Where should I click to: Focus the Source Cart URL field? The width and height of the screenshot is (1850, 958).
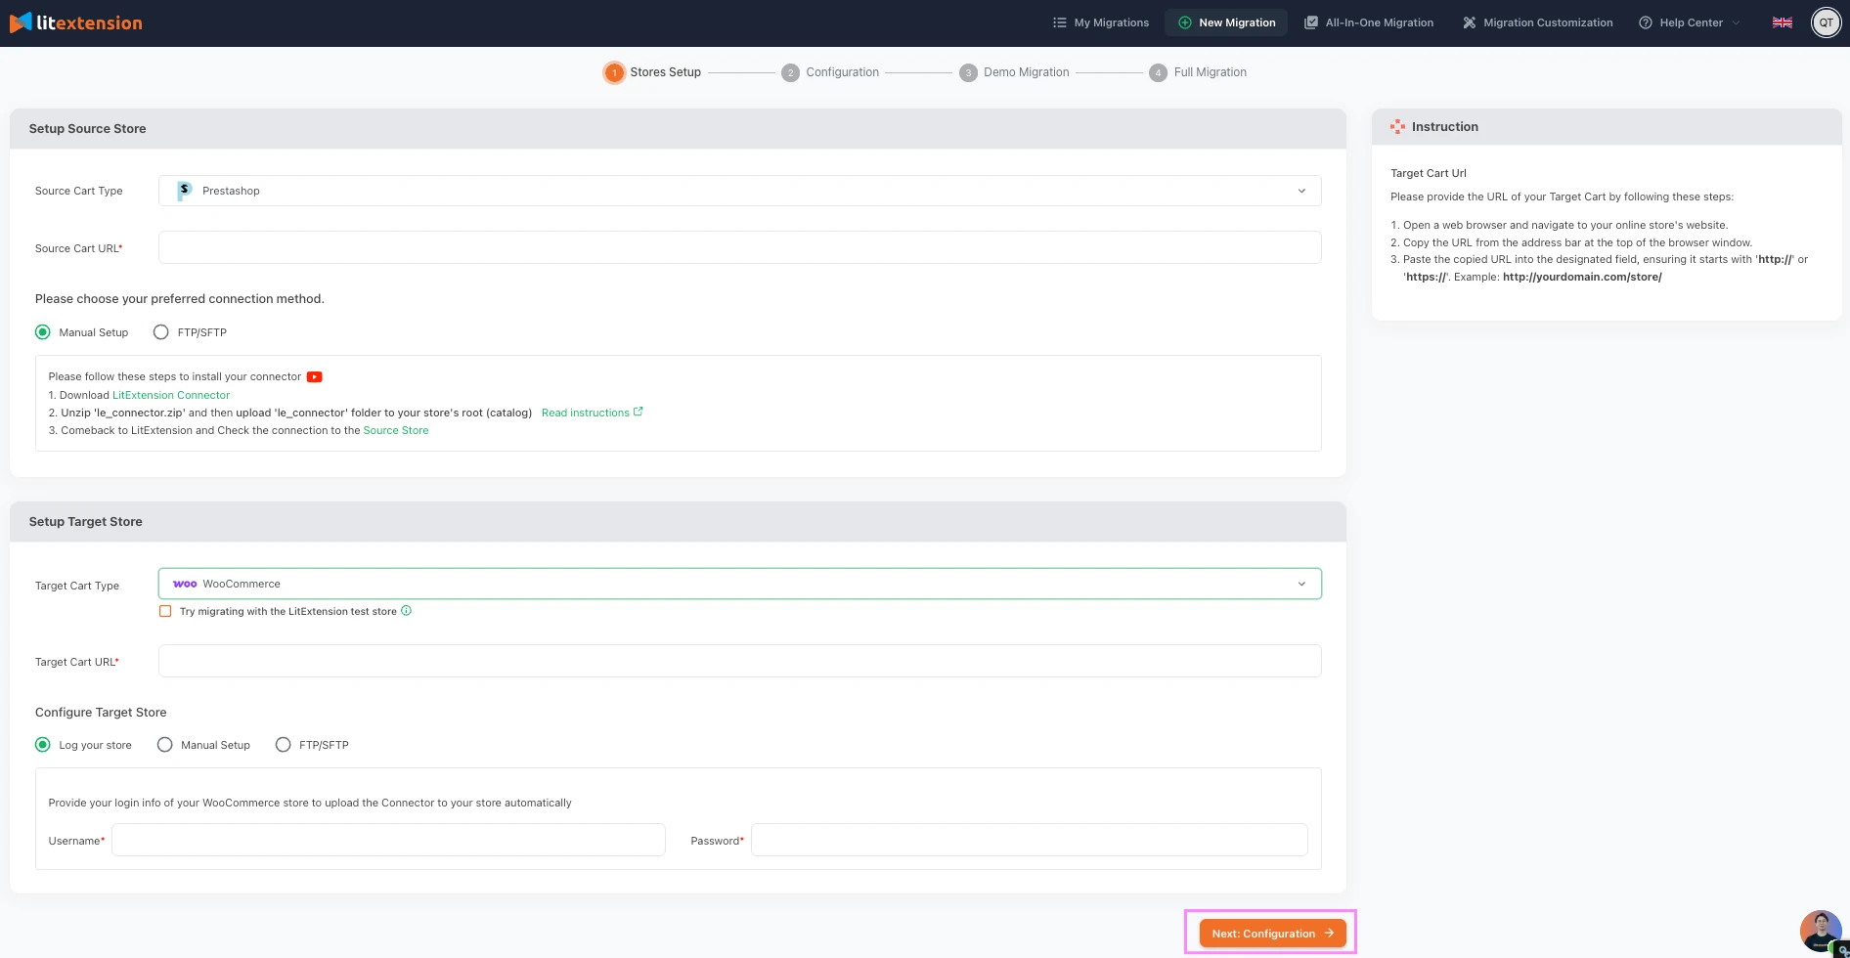[739, 247]
